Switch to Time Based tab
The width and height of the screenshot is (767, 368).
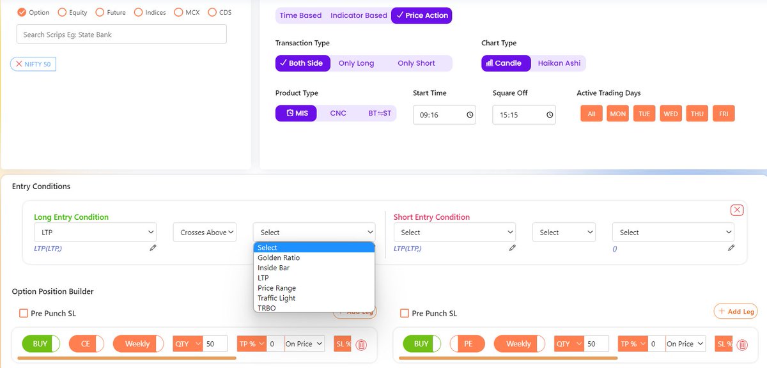tap(300, 15)
